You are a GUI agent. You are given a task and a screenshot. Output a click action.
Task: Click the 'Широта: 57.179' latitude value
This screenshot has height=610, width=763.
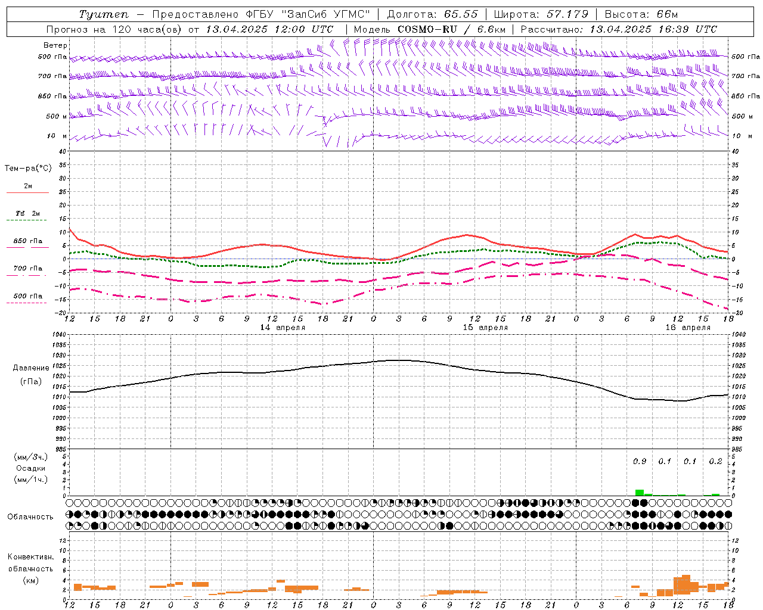541,14
